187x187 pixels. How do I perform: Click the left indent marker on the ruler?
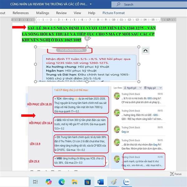(x=35, y=22)
